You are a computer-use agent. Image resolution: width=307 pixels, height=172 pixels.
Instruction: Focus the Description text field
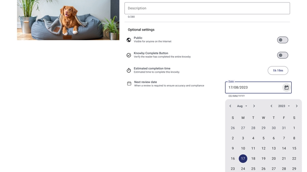pyautogui.click(x=207, y=8)
